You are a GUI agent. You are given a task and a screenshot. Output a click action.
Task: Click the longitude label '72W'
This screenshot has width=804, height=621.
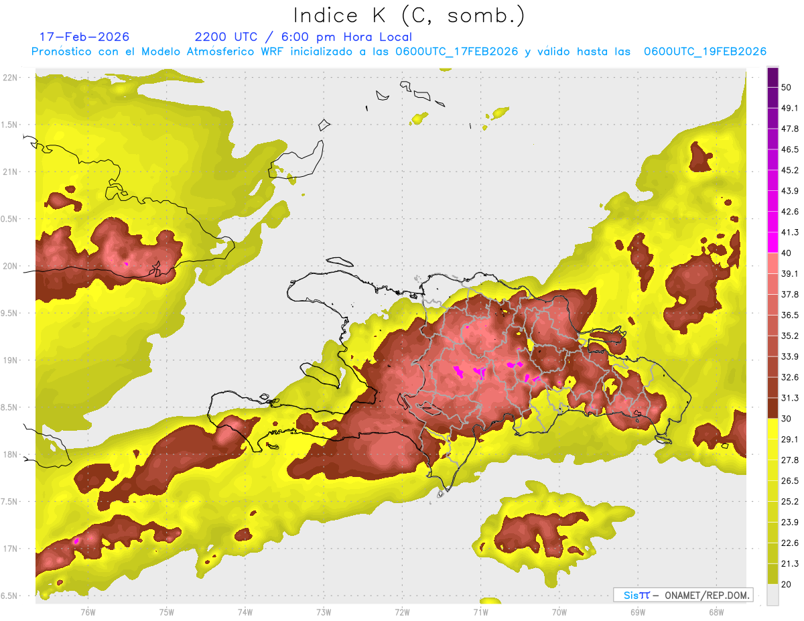pyautogui.click(x=402, y=612)
